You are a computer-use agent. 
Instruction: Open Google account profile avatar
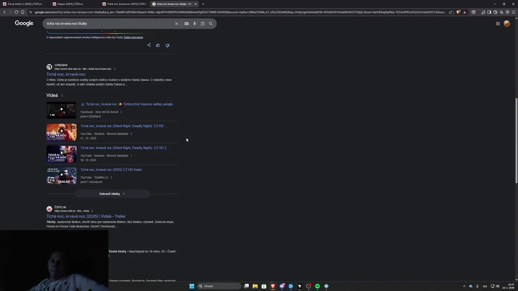[507, 23]
